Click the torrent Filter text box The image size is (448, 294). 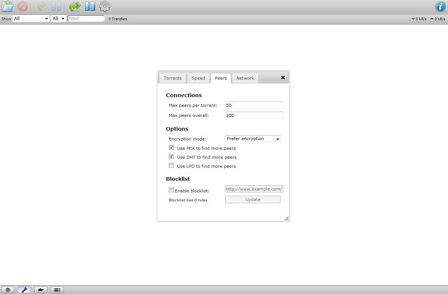tap(86, 19)
